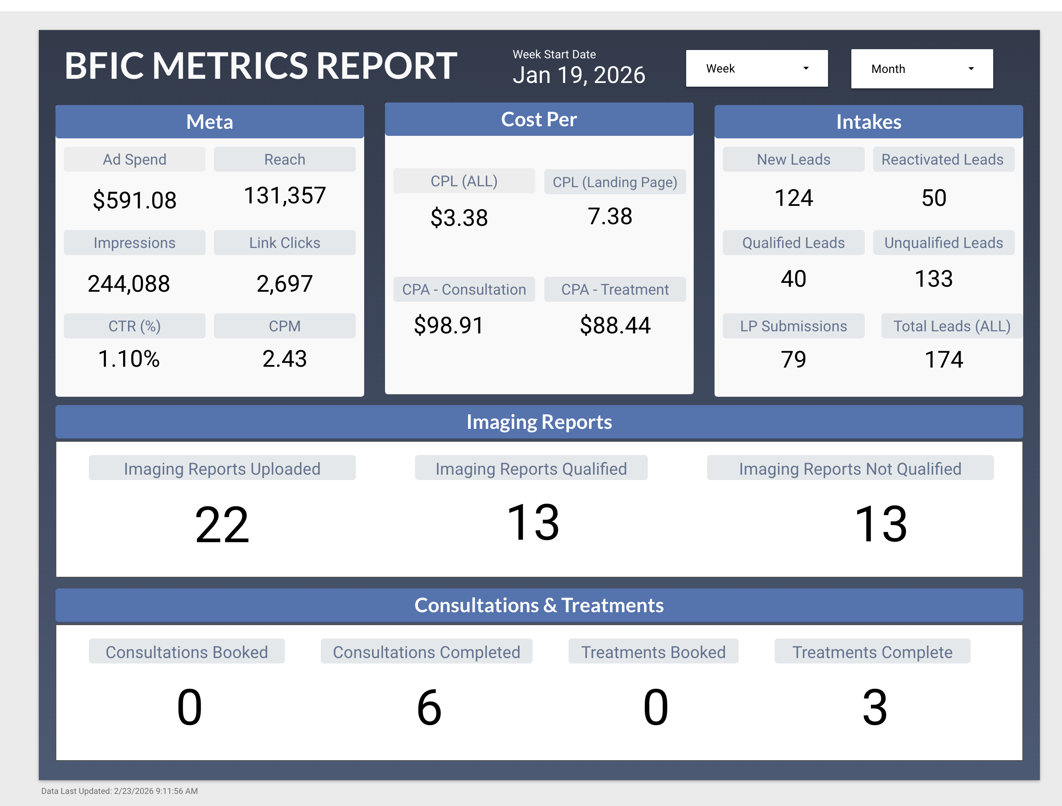The image size is (1062, 806).
Task: Click the Intakes section header
Action: click(x=868, y=122)
